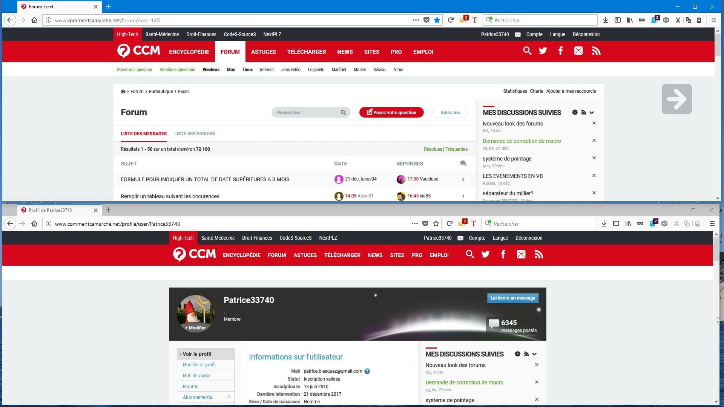Open Abonnements sidebar link
Viewport: 724px width, 407px height.
(x=197, y=397)
